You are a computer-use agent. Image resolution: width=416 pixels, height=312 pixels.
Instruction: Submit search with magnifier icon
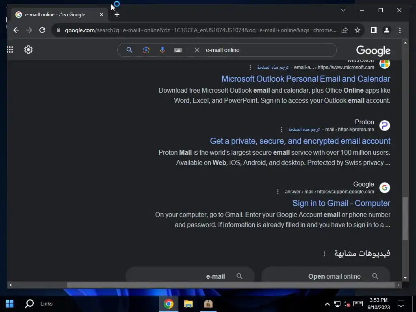click(129, 50)
